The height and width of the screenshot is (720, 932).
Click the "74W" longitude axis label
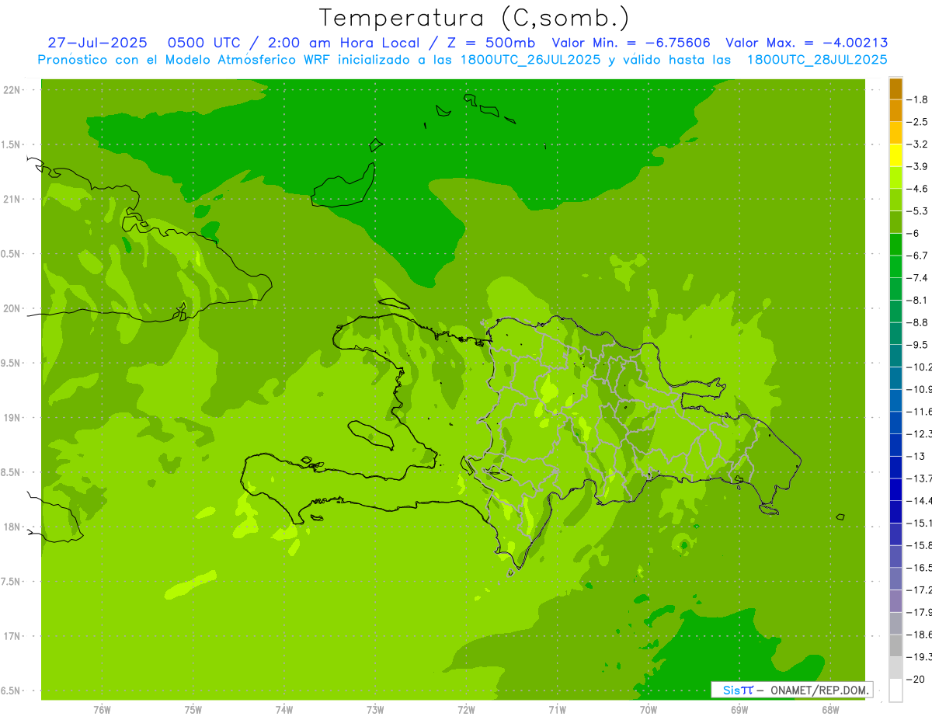click(x=284, y=710)
